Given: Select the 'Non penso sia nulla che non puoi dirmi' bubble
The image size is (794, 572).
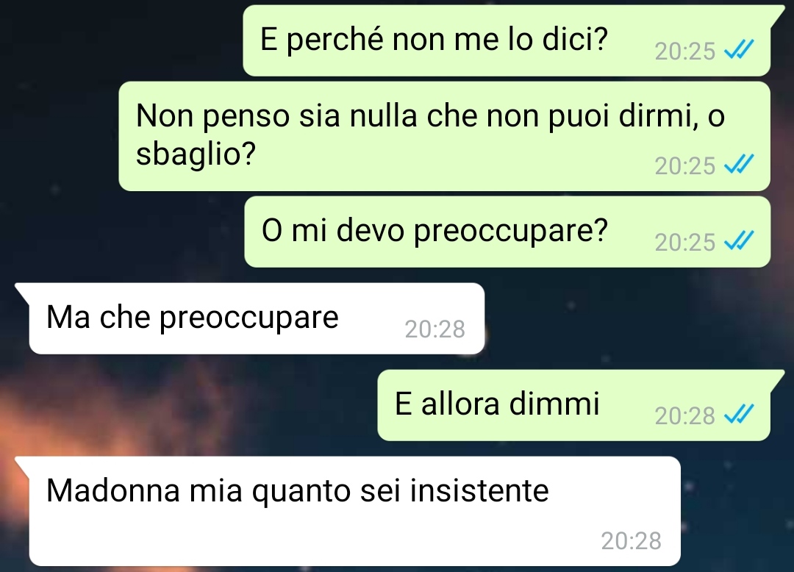Looking at the screenshot, I should (x=445, y=136).
